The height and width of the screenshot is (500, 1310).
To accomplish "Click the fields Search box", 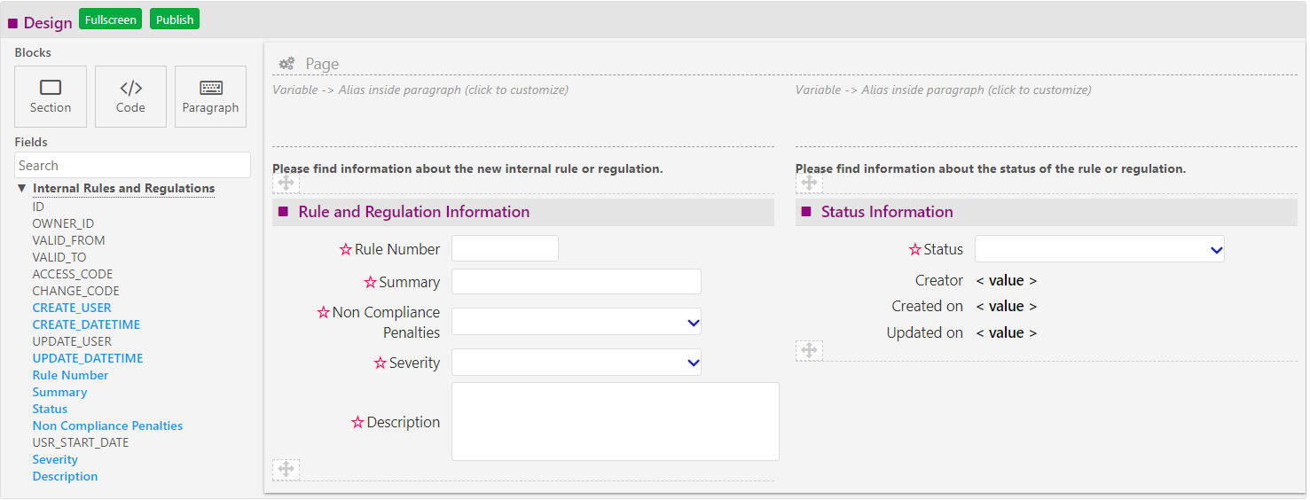I will point(132,166).
